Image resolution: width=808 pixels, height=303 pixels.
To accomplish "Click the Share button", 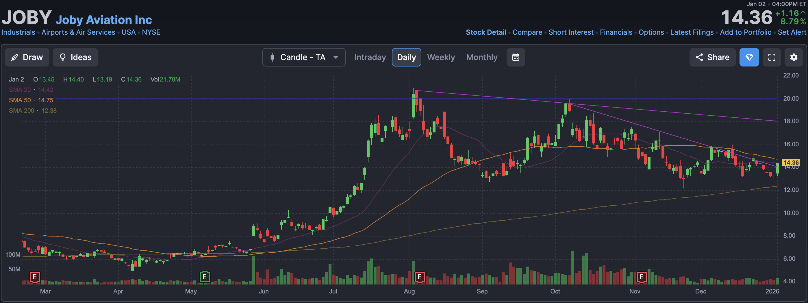I will (x=712, y=57).
